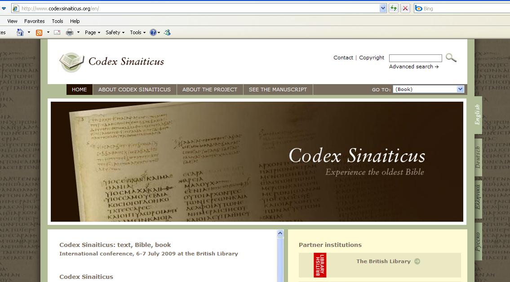
Task: Open the Safety dropdown menu
Action: [114, 32]
